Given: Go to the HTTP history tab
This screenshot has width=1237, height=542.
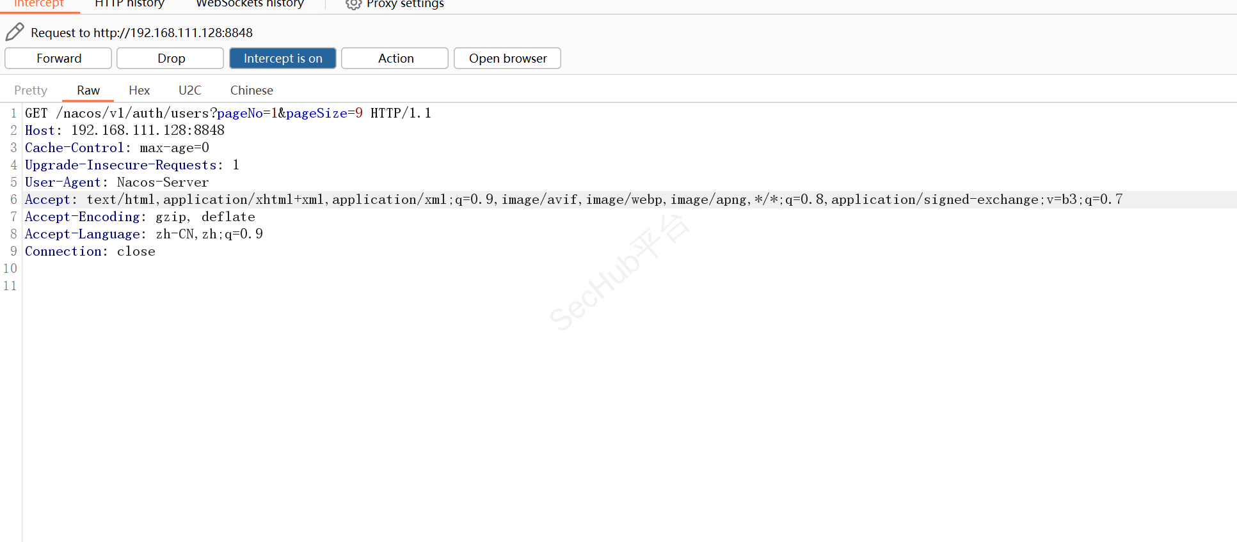Looking at the screenshot, I should [129, 4].
